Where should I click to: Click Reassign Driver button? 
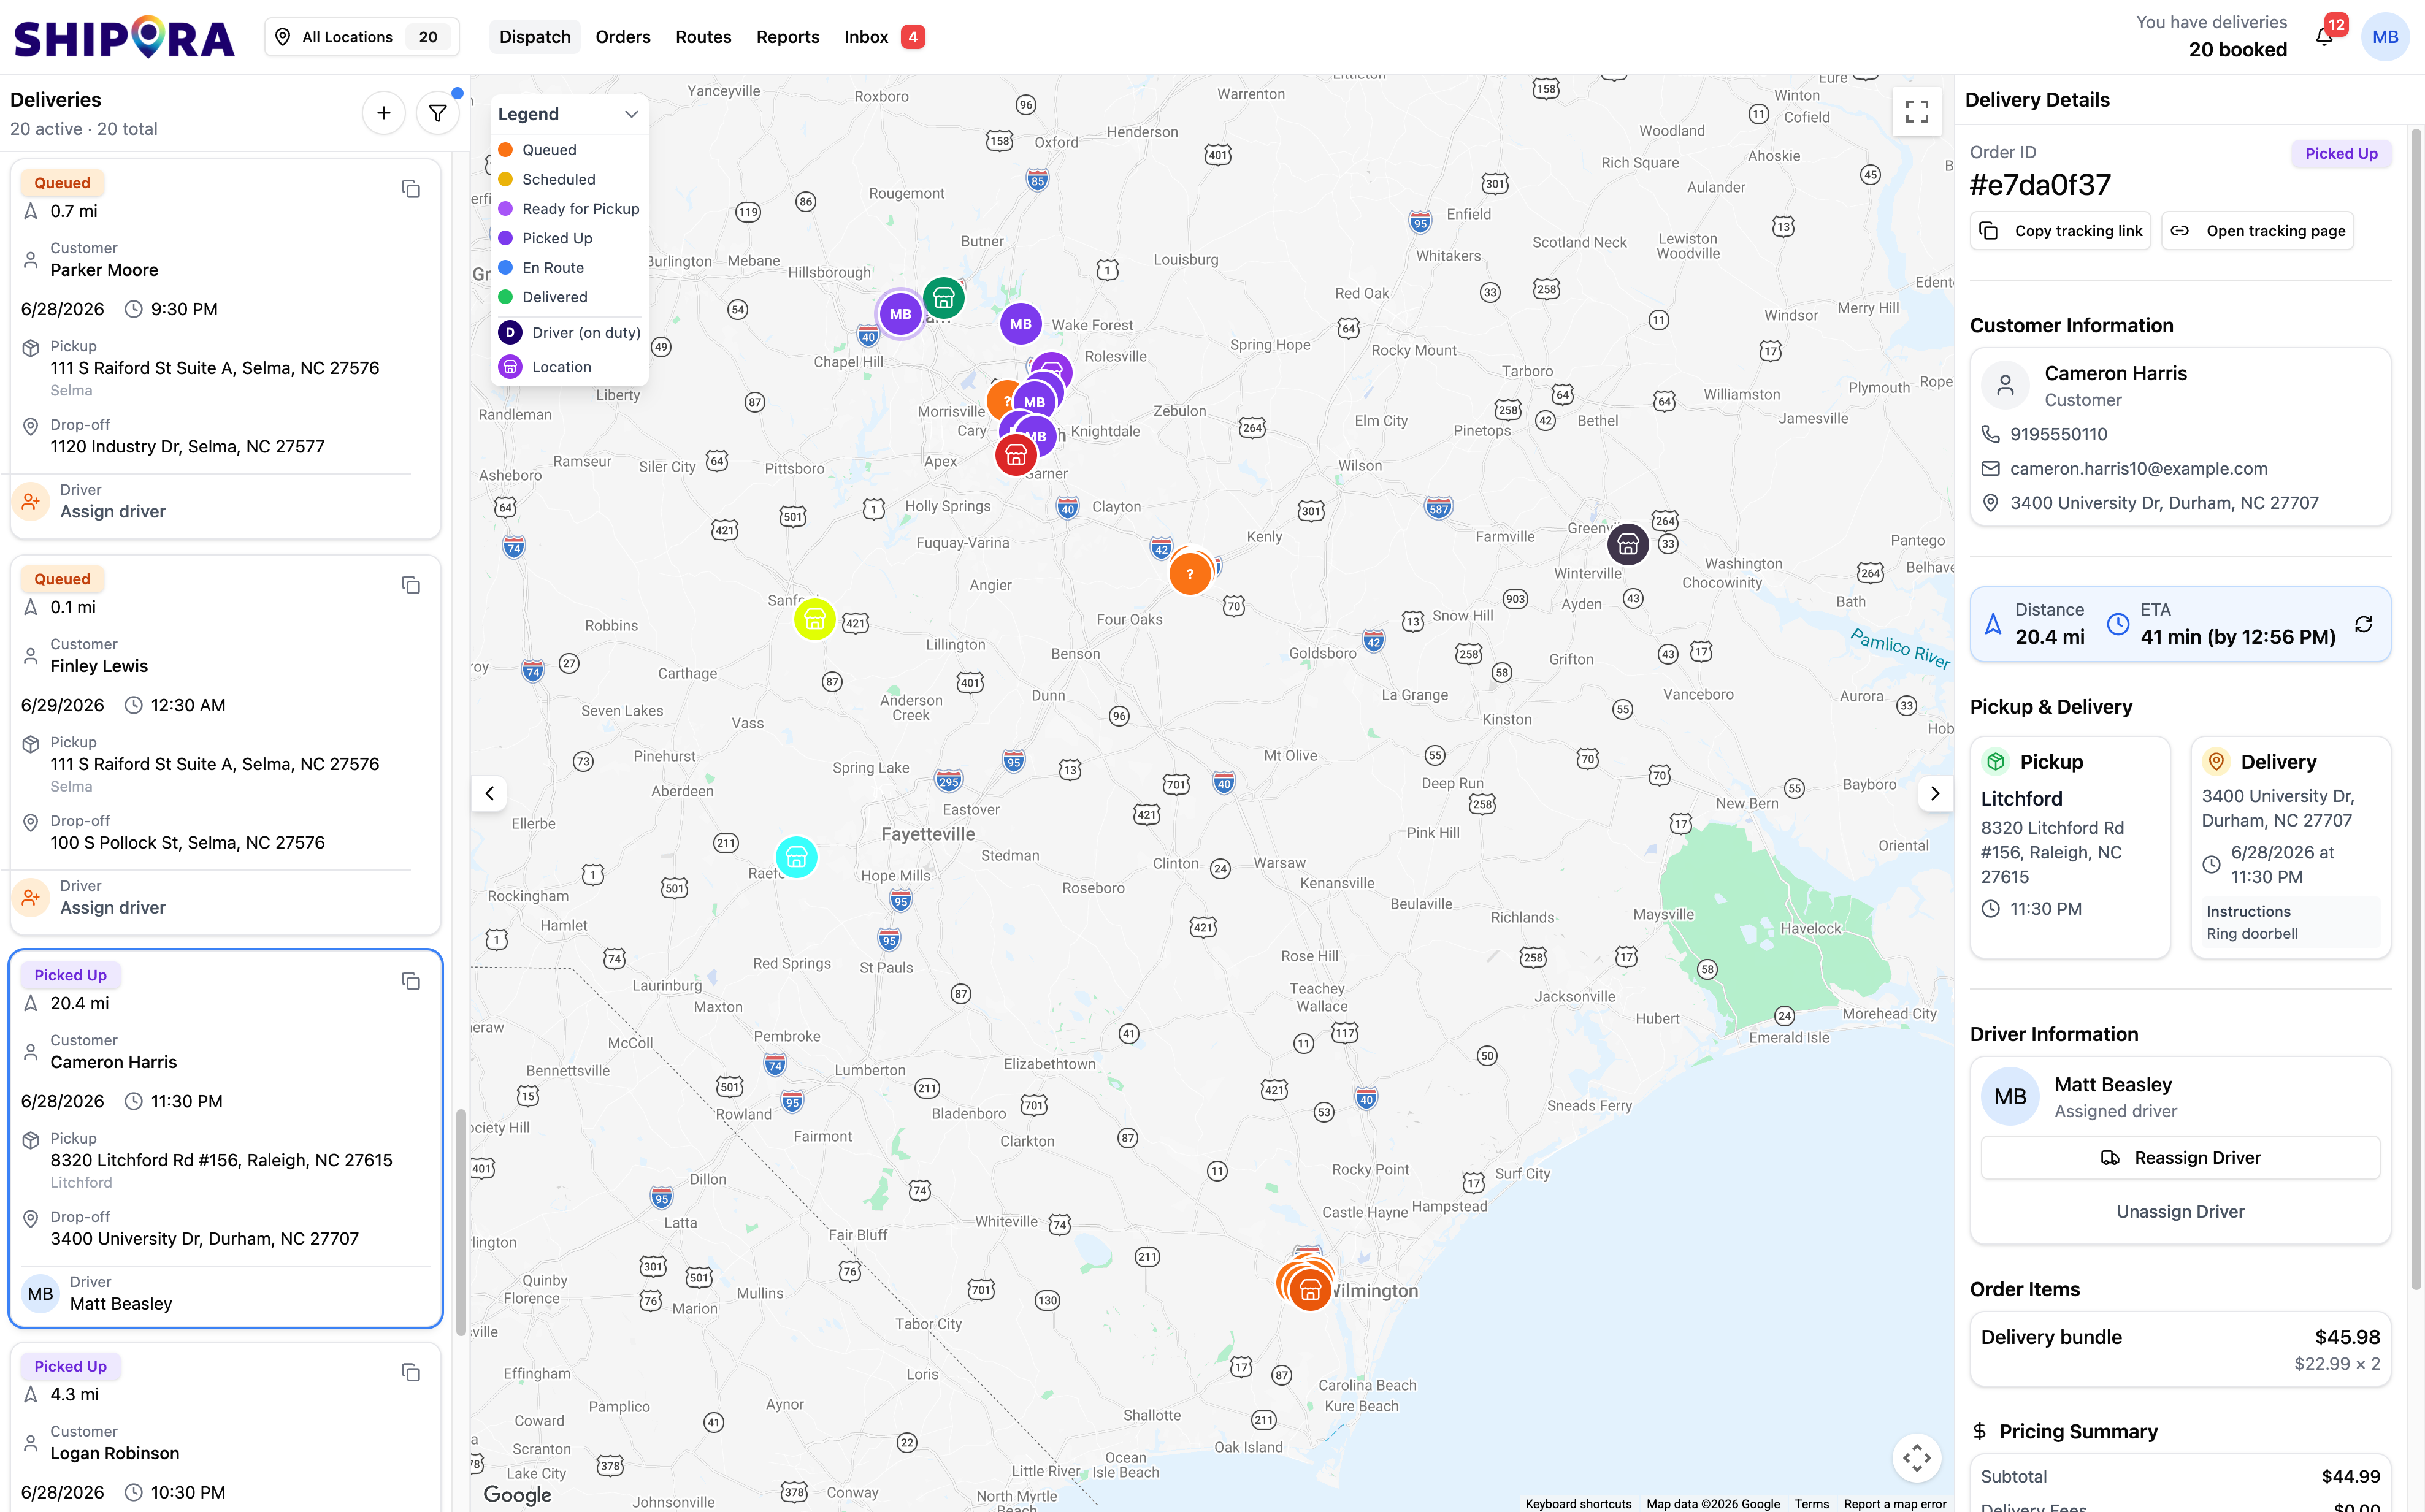tap(2180, 1158)
